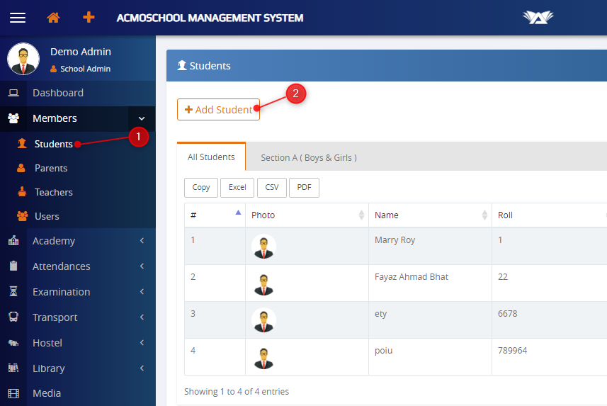Image resolution: width=607 pixels, height=406 pixels.
Task: Switch to Section A ( Boys & Girls ) tab
Action: pyautogui.click(x=308, y=157)
